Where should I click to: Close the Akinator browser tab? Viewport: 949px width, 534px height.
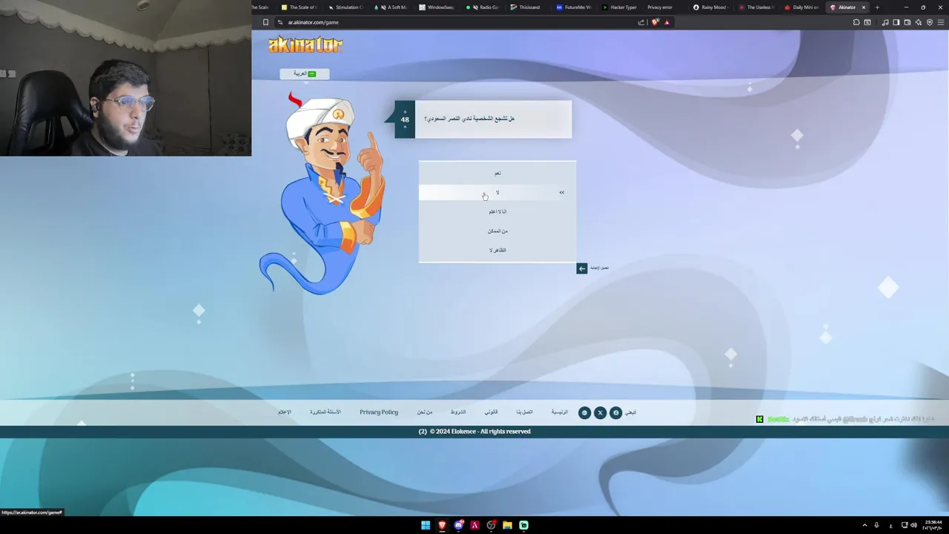point(863,7)
